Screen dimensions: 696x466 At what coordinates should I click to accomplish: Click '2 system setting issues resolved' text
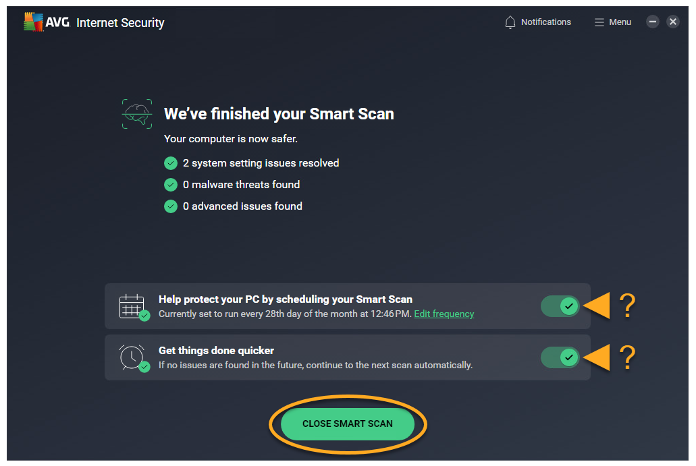[261, 163]
